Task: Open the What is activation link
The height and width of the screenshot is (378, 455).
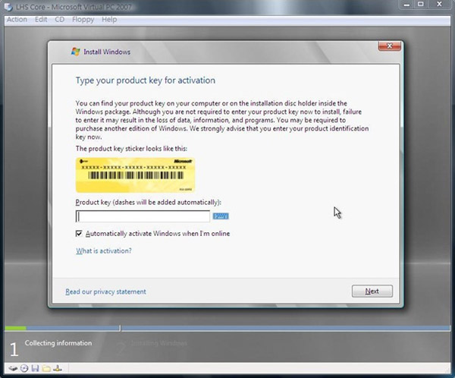Action: (x=103, y=250)
